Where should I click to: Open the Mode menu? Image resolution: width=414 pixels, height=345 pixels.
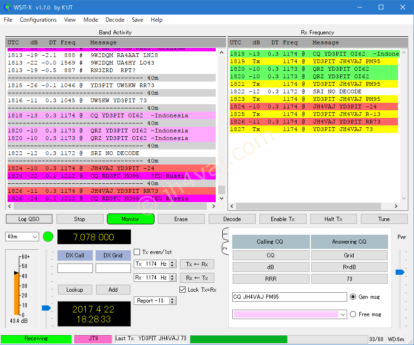tap(90, 20)
